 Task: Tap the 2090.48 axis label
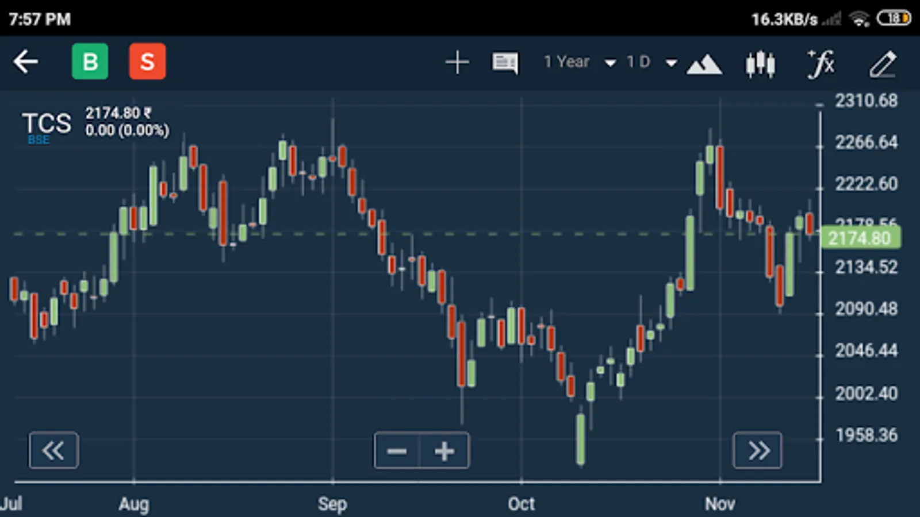point(866,309)
